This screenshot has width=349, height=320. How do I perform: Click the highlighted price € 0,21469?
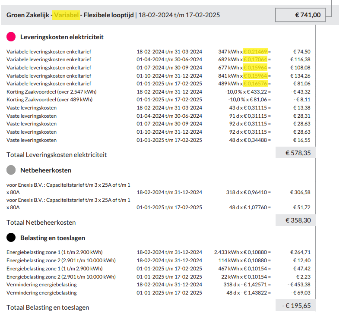tap(257, 51)
